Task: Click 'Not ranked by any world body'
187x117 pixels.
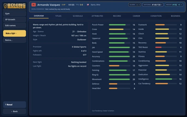Action: pyautogui.click(x=58, y=9)
